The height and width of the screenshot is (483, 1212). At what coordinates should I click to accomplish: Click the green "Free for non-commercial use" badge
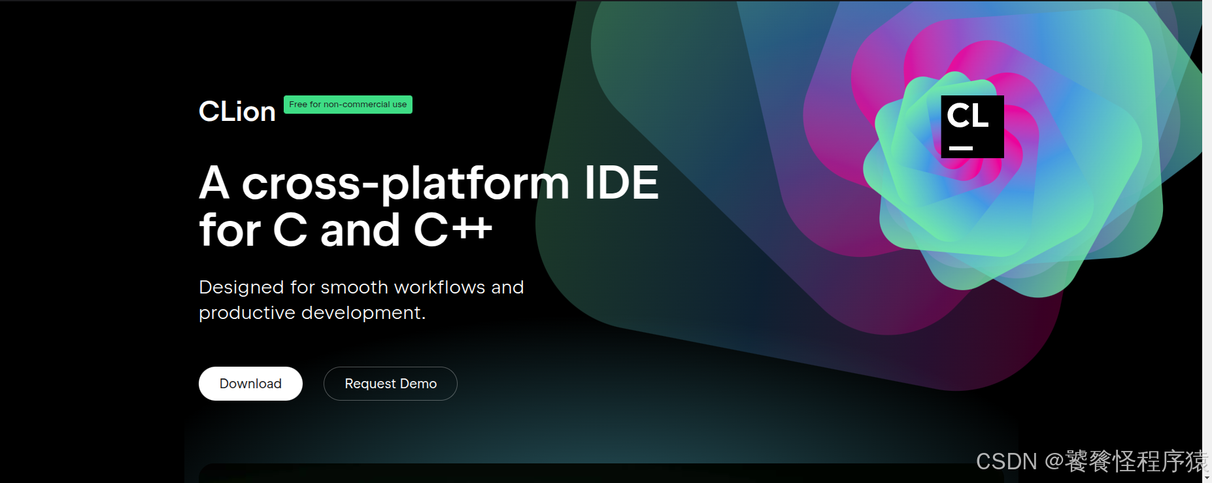pos(348,105)
